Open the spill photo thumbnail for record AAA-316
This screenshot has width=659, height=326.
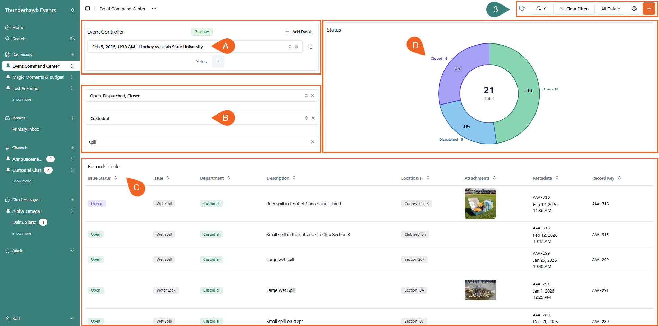click(x=480, y=204)
